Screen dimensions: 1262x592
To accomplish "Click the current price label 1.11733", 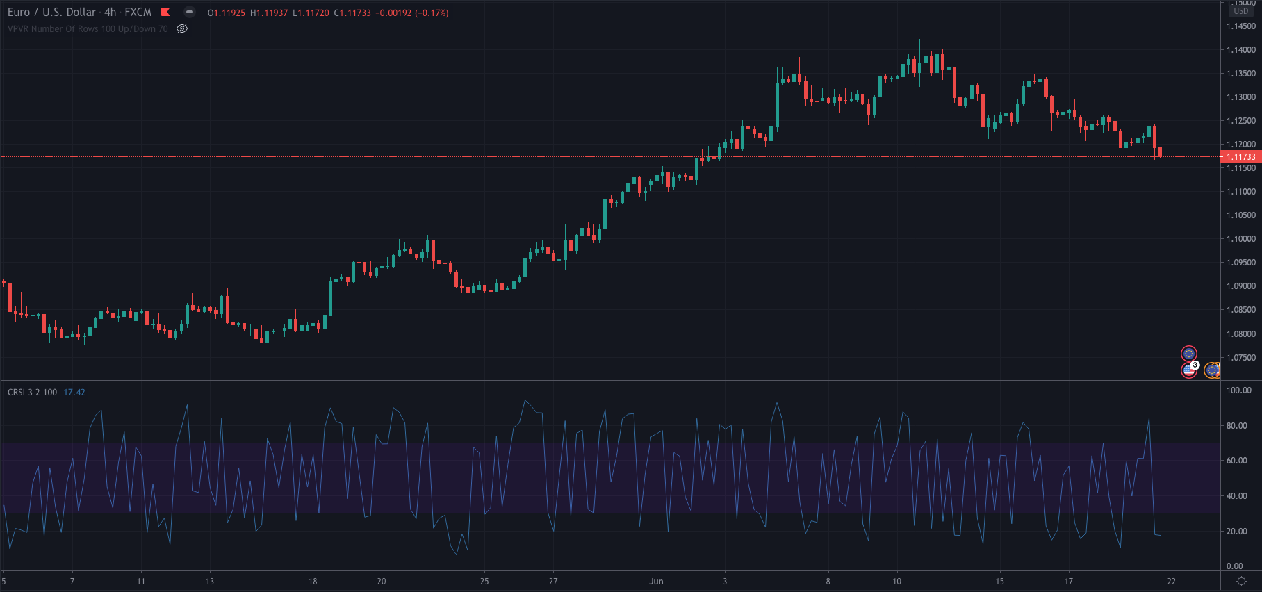I will [1241, 157].
